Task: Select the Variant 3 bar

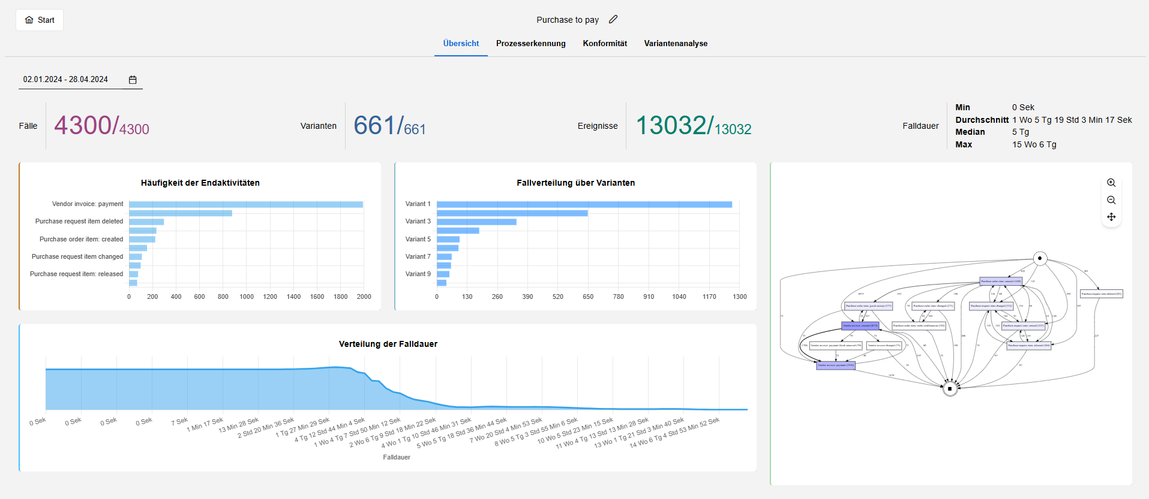Action: point(476,222)
